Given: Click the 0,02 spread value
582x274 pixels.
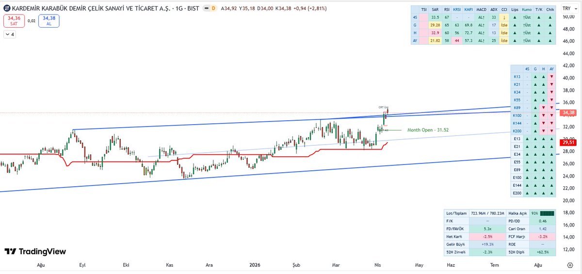Looking at the screenshot, I should tap(31, 21).
